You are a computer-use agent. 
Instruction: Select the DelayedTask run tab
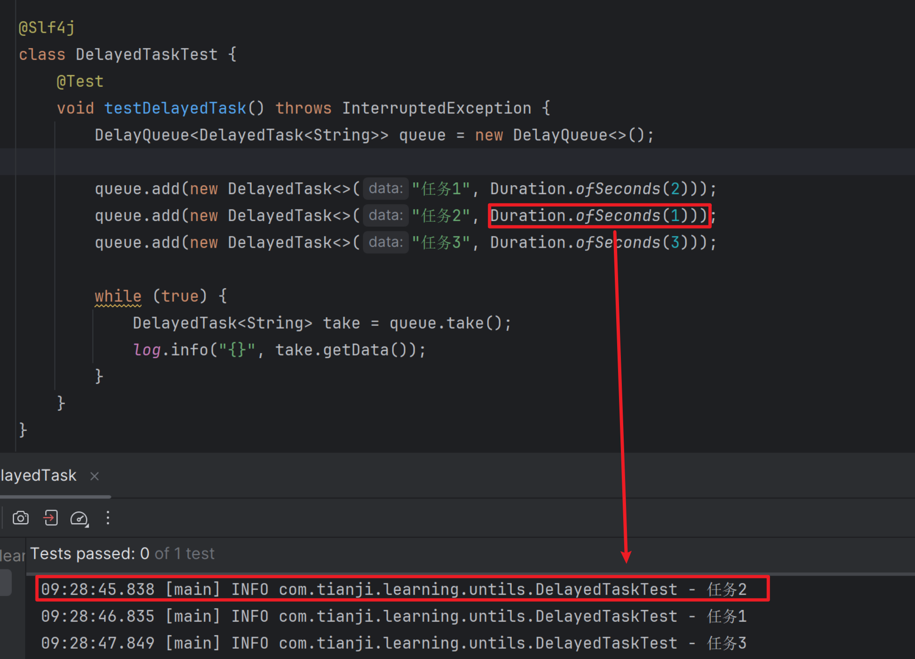tap(38, 476)
